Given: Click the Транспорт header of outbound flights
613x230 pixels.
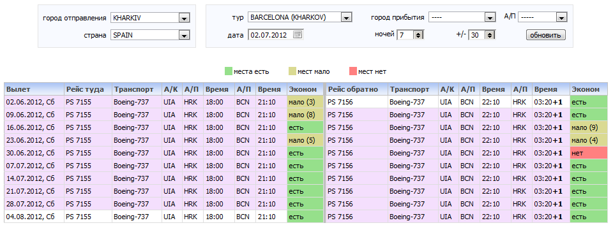Looking at the screenshot, I should click(x=137, y=89).
